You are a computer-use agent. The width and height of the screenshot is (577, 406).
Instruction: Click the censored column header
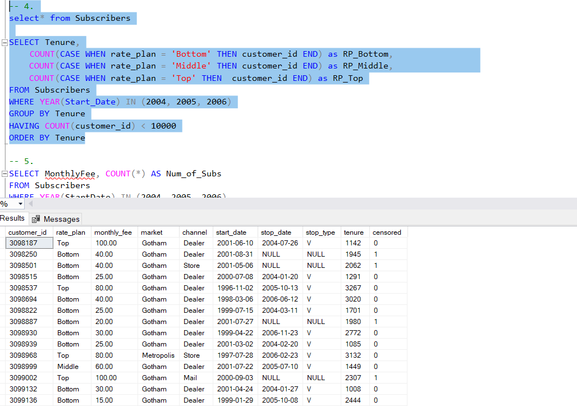(388, 232)
